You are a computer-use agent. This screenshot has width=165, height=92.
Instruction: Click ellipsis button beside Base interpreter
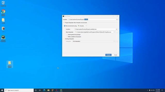[117, 32]
